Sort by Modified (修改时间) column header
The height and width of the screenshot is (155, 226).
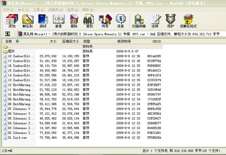click(x=128, y=41)
